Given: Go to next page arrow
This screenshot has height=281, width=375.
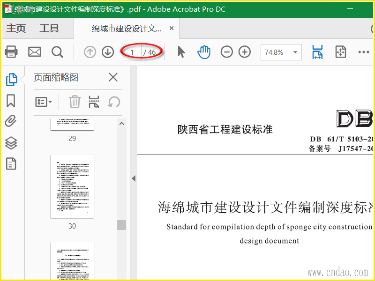Looking at the screenshot, I should 108,52.
